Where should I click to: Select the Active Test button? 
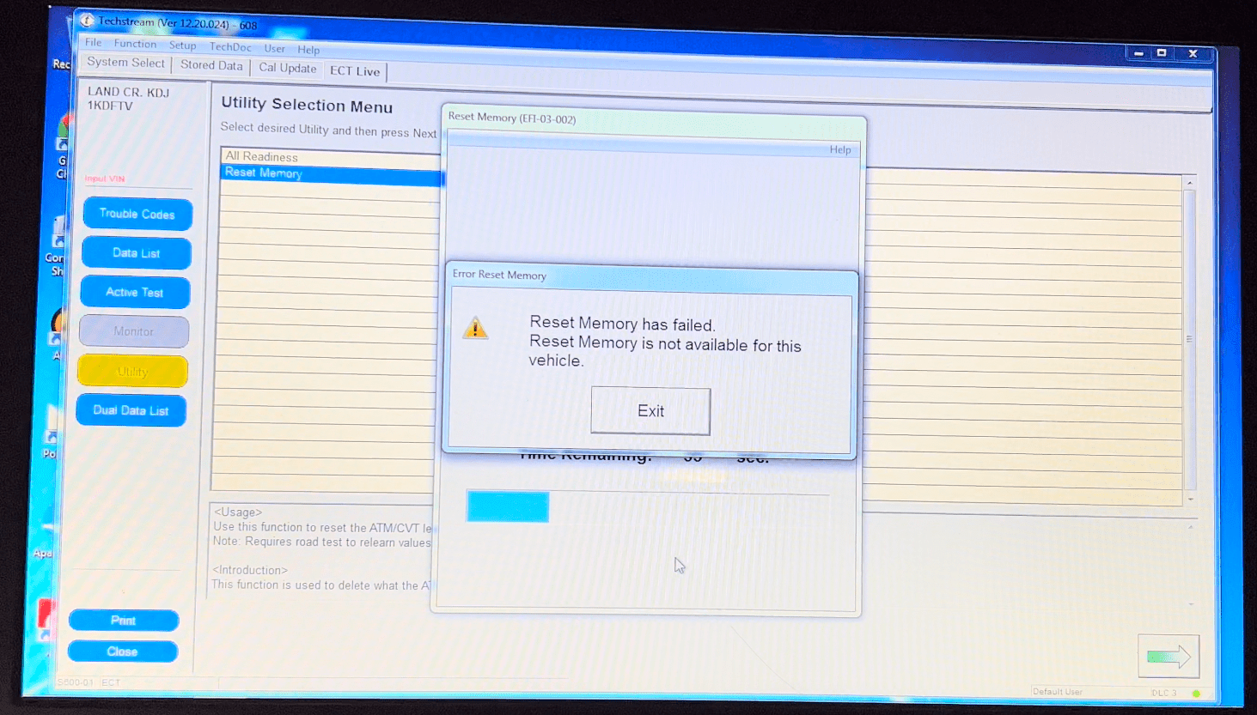[135, 293]
